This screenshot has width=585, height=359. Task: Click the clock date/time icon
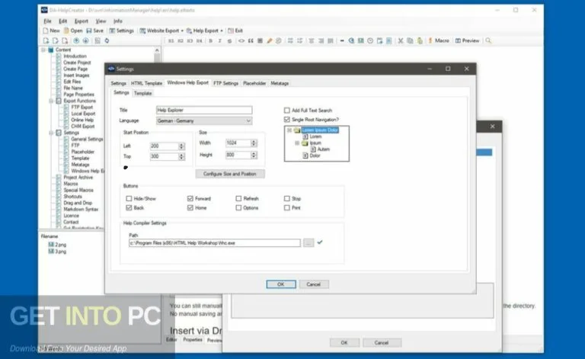(370, 40)
